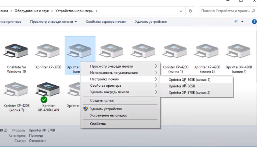Choose Удалить устройство in context menu
The image size is (257, 147).
pyautogui.click(x=120, y=109)
